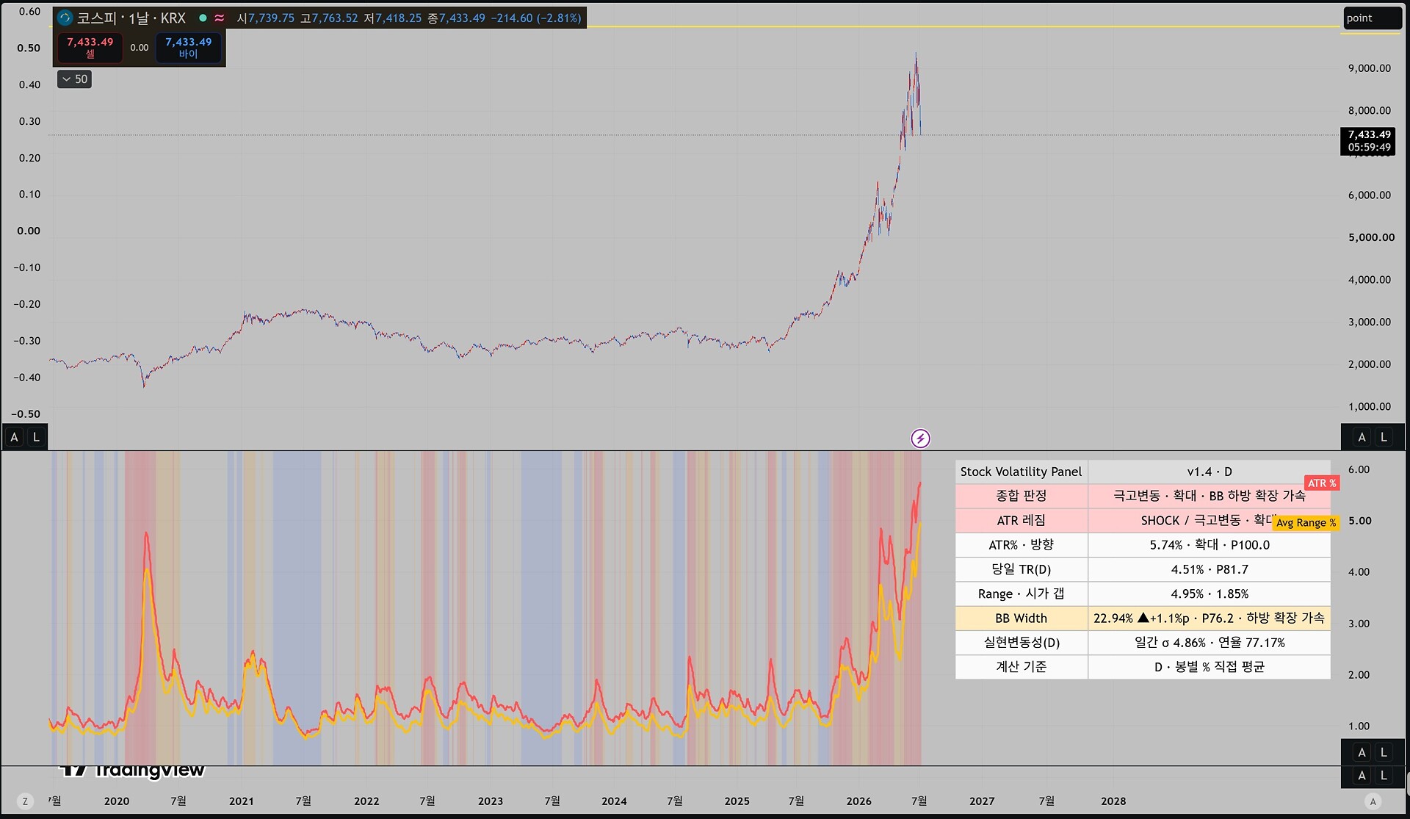Click the 0.60 label on the left scale
Screen dimensions: 1410x819
coord(29,12)
